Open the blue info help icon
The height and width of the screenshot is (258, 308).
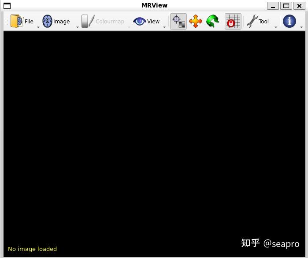(x=289, y=21)
